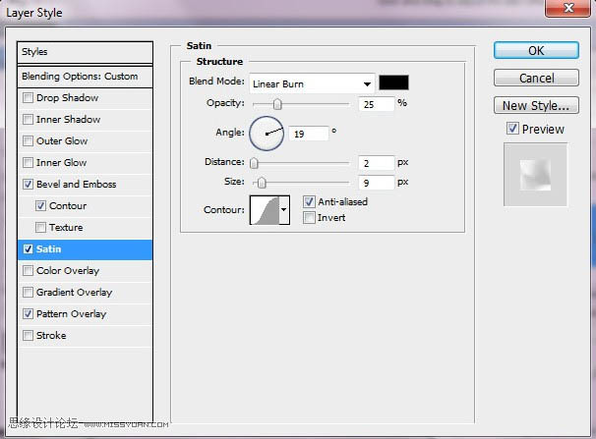Click the Opacity value field
Screen dimensions: 596x439
(x=376, y=104)
